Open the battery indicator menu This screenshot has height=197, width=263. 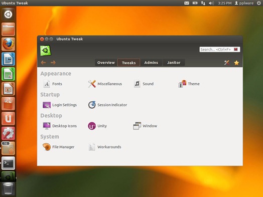pyautogui.click(x=195, y=3)
